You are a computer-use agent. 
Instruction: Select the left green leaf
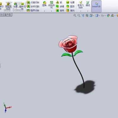[x=66, y=55]
